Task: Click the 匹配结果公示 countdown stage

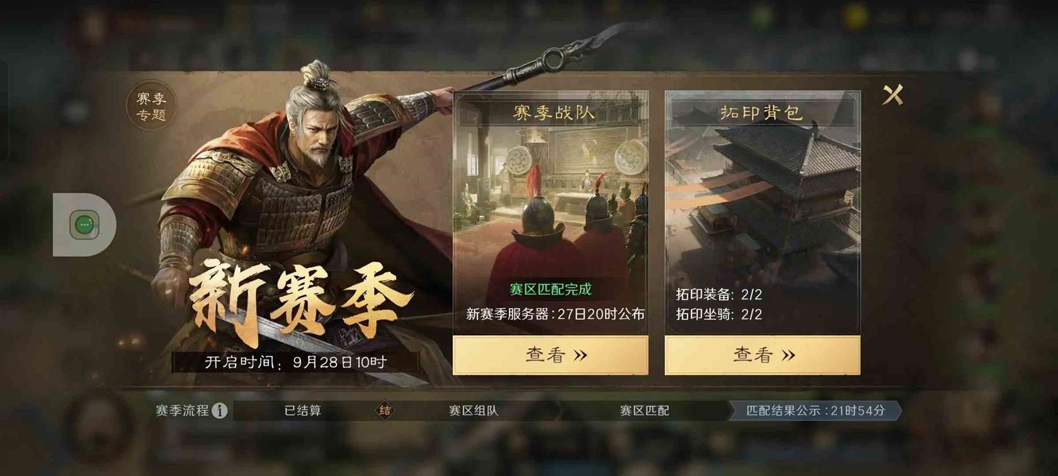Action: [816, 411]
